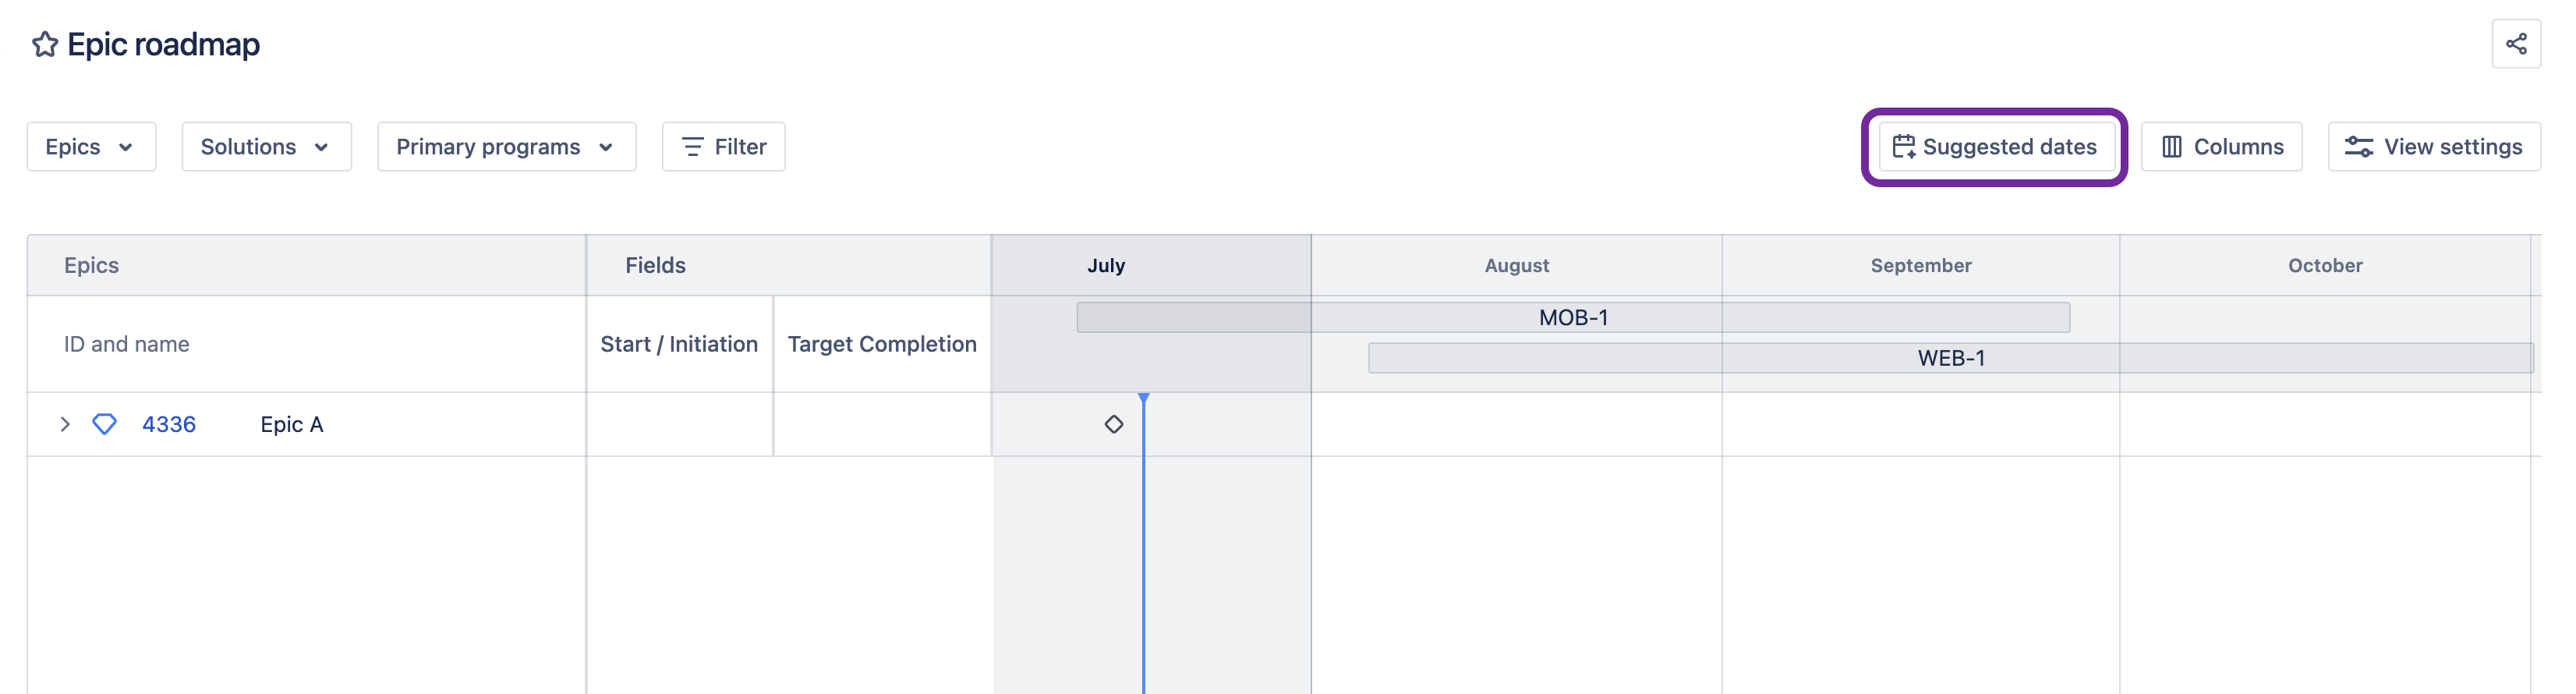Click the MOB-1 program increment bar
2576x694 pixels.
(x=1573, y=317)
